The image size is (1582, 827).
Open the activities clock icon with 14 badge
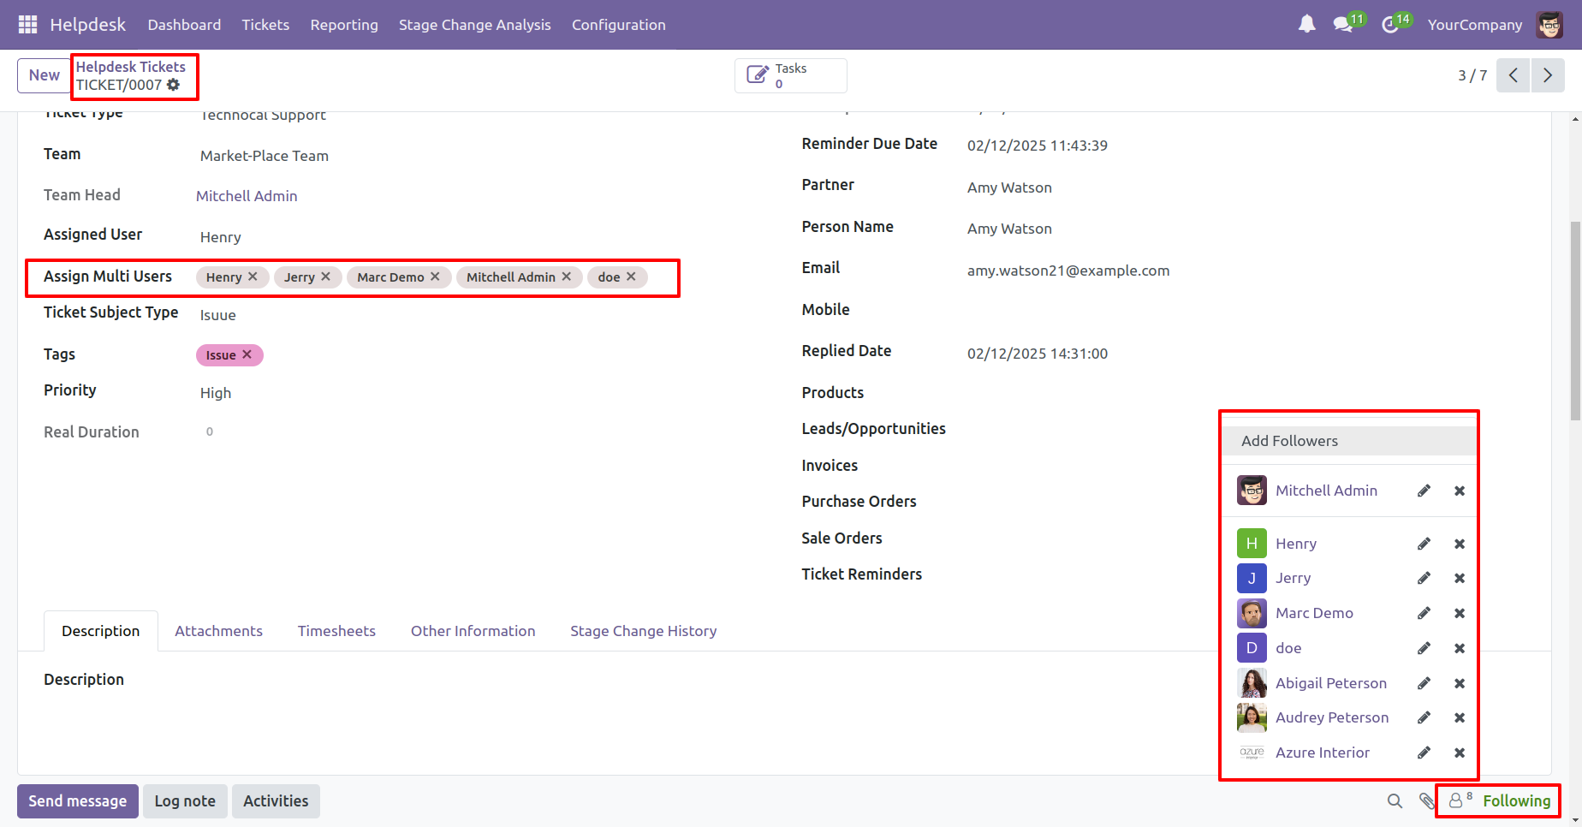click(x=1390, y=25)
